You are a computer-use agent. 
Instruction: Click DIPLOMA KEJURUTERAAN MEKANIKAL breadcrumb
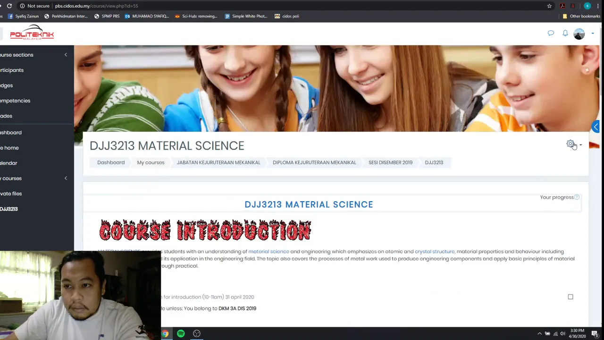pyautogui.click(x=314, y=162)
